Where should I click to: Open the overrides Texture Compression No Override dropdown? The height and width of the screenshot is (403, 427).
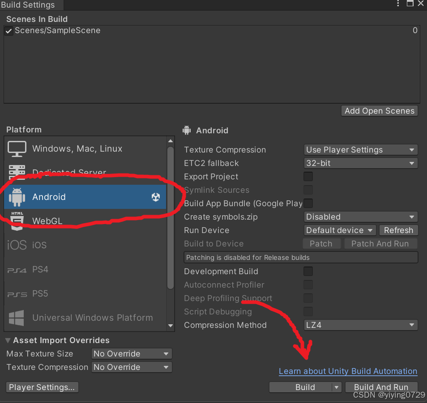(x=132, y=367)
